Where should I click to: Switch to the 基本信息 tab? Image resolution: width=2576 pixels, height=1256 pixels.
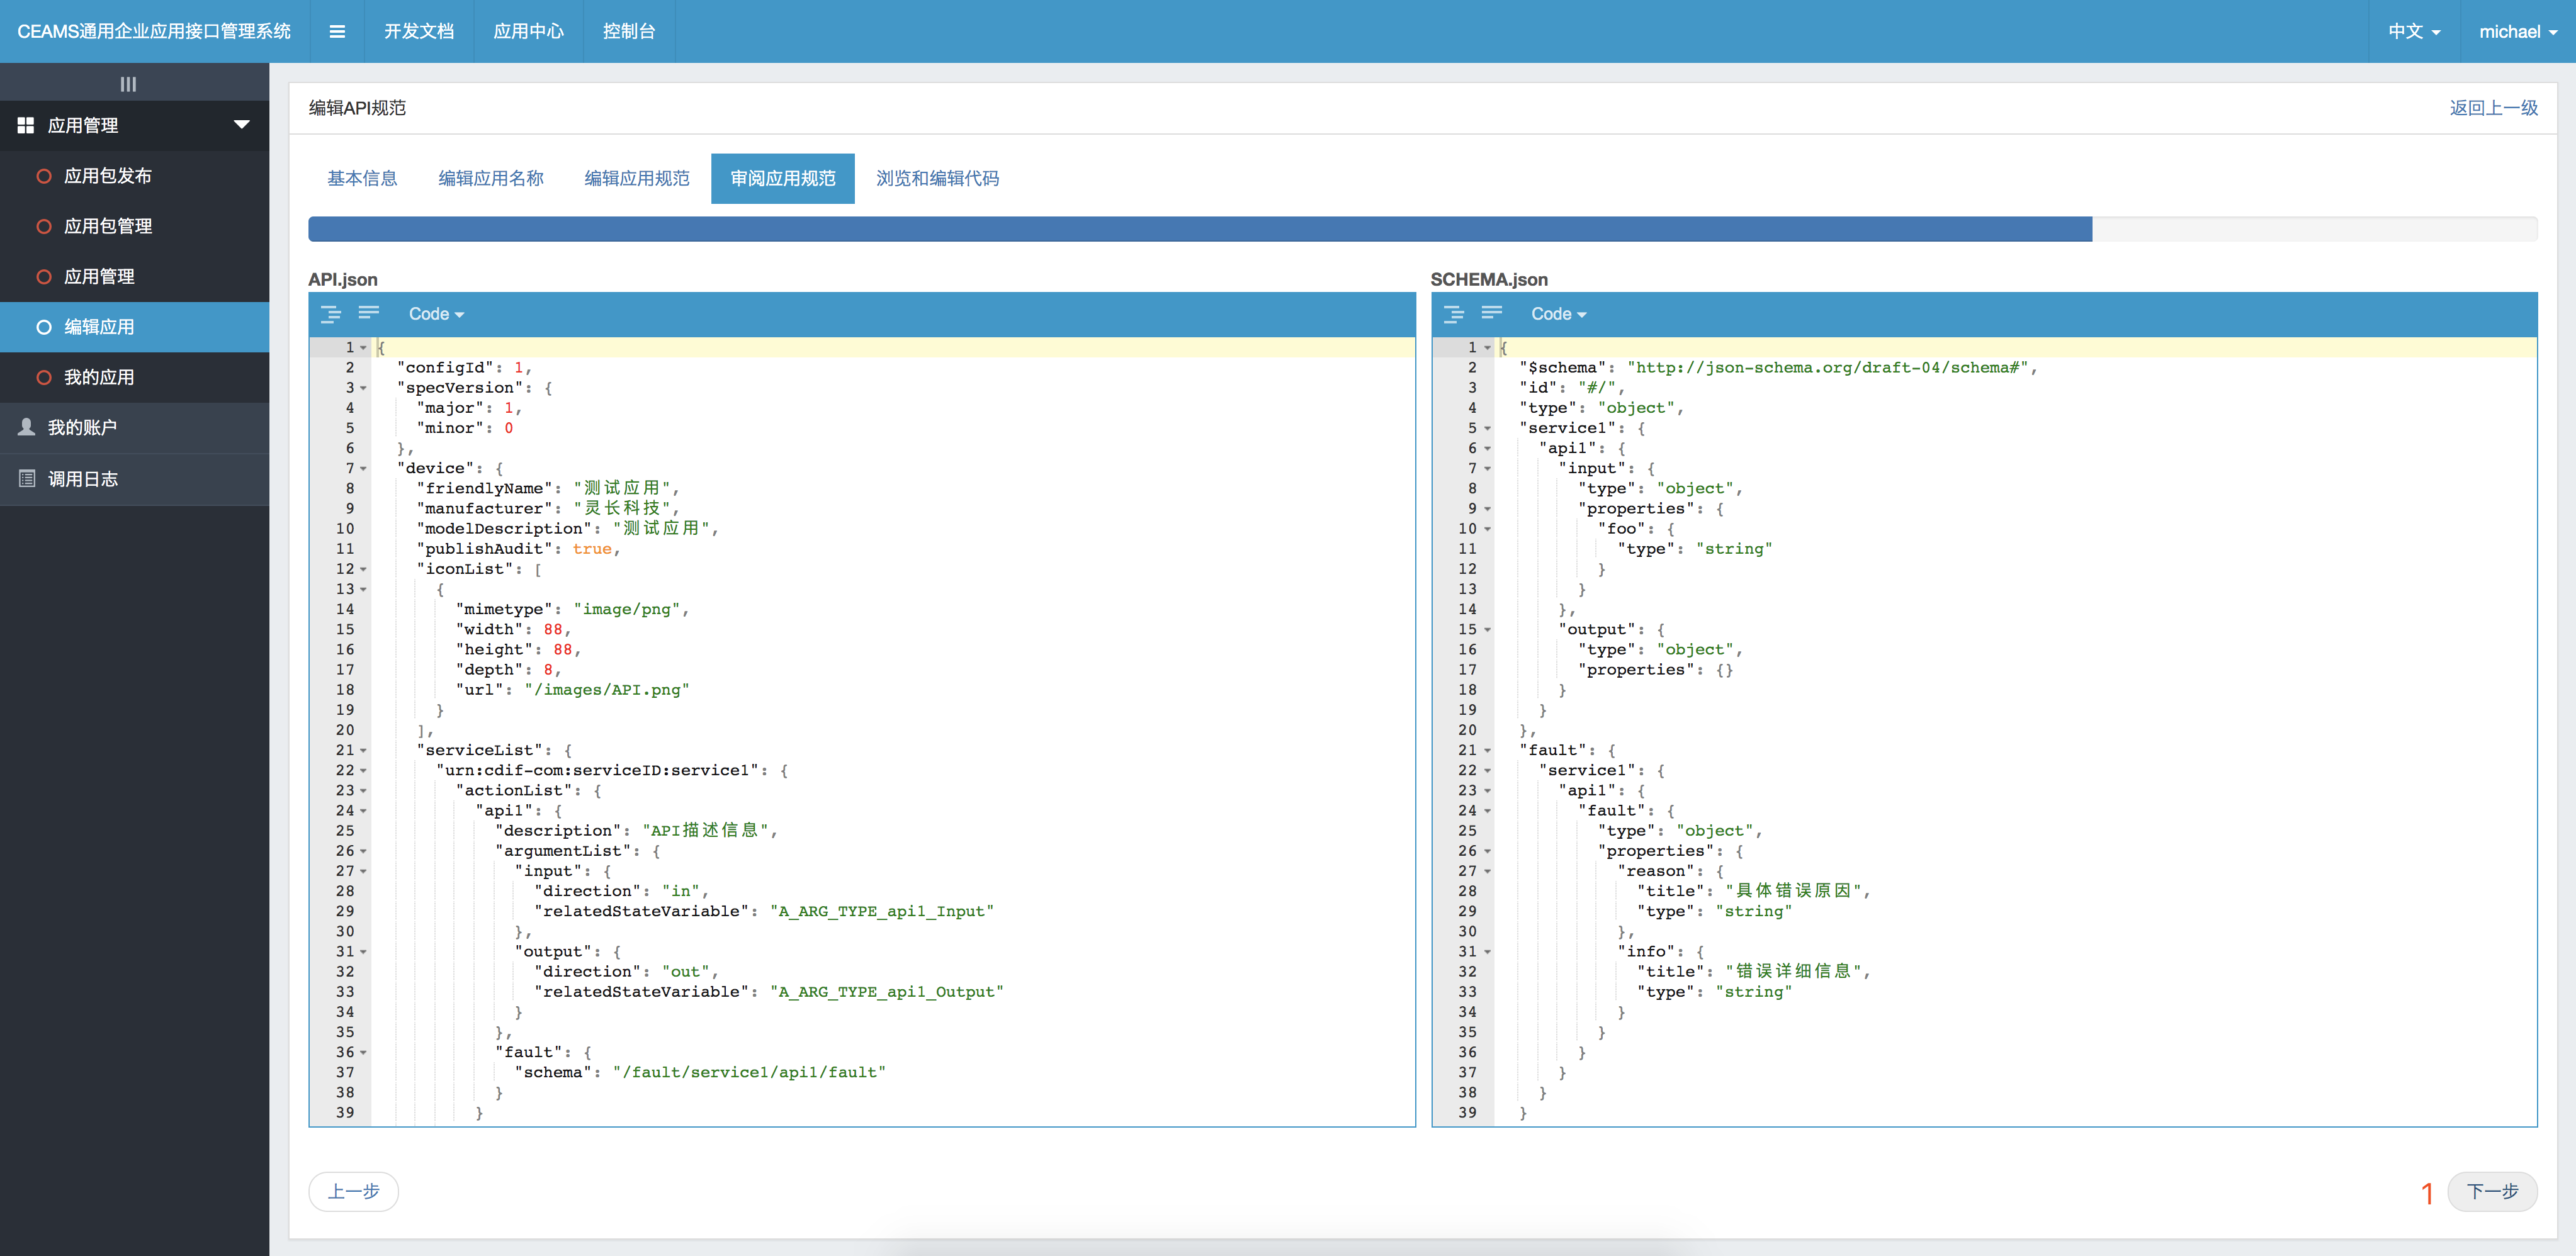(x=362, y=178)
